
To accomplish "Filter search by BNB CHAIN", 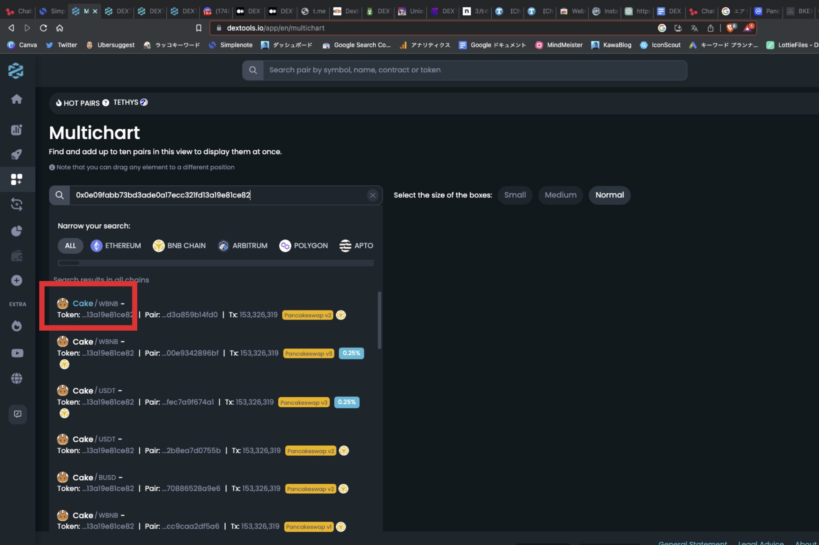I will click(179, 246).
